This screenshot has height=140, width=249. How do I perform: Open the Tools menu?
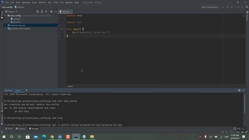click(x=56, y=3)
